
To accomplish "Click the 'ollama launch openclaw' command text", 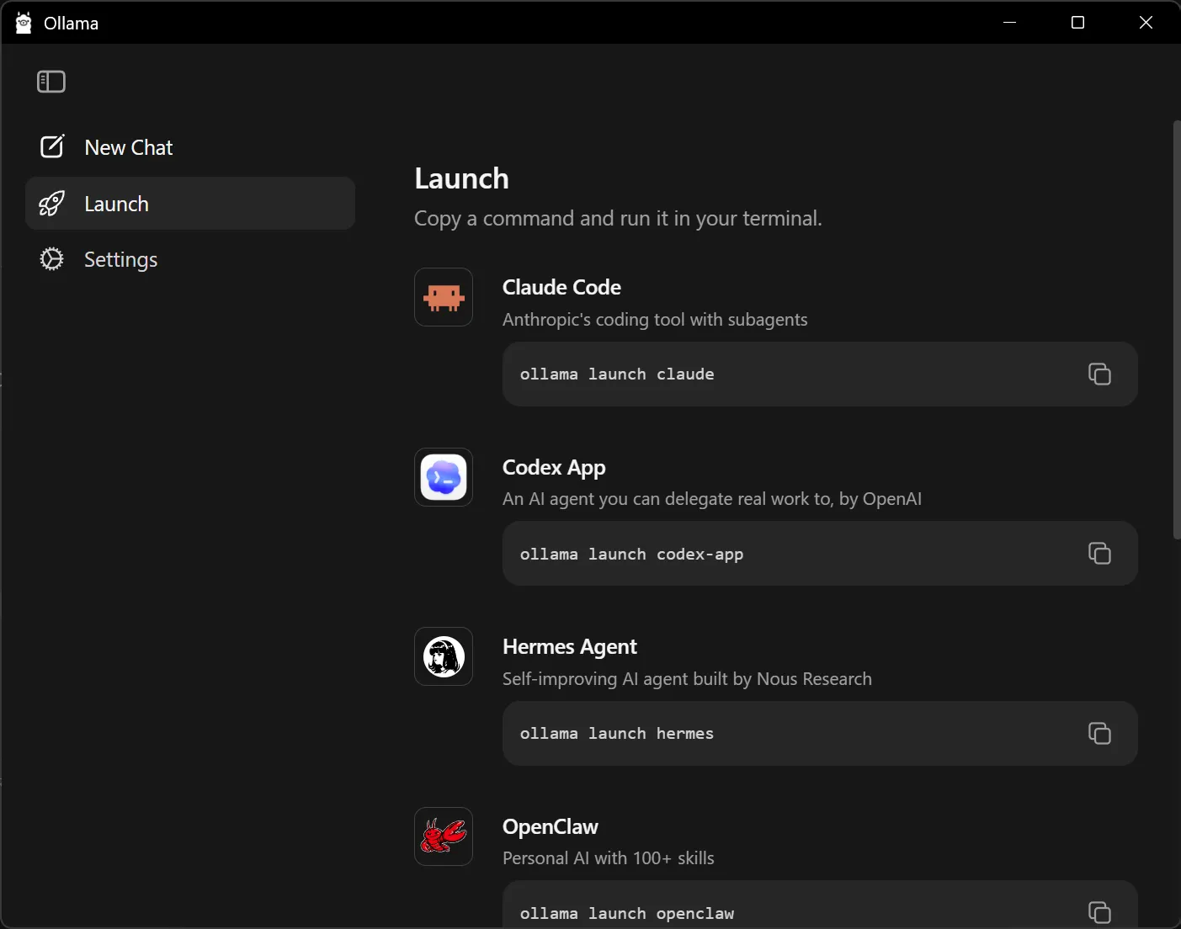I will 627,914.
